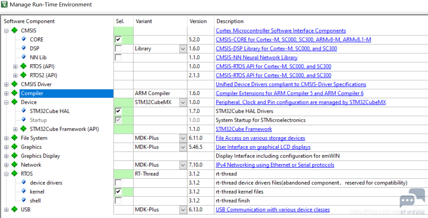Screen dimensions: 428x218
Task: Open the STM32Cube Framework link
Action: tap(244, 129)
